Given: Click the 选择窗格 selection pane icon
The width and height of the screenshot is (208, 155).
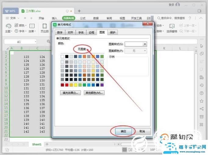Looking at the screenshot, I should [x=172, y=26].
